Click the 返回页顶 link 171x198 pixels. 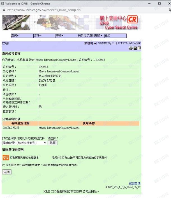[x=135, y=184]
